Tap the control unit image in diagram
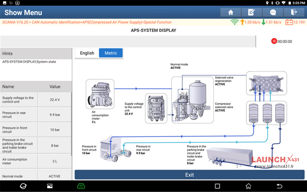307x192 pixels. click(156, 108)
